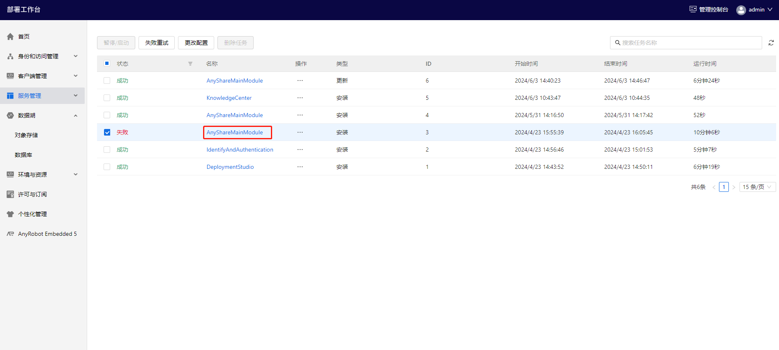
Task: Click the home icon in sidebar
Action: point(10,37)
